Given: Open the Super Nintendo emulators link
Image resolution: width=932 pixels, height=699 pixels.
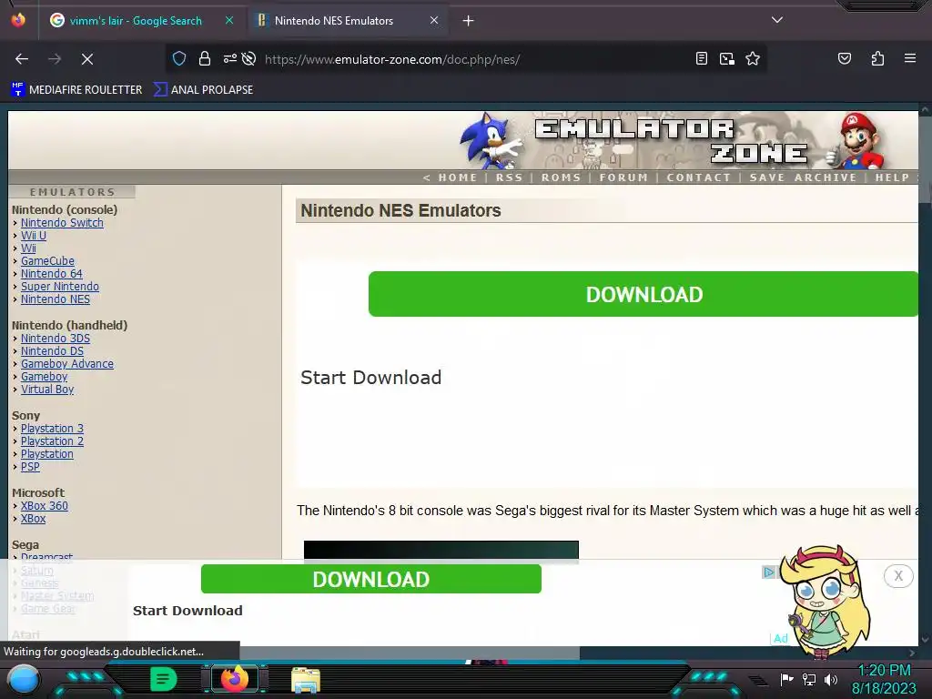Looking at the screenshot, I should pos(60,287).
